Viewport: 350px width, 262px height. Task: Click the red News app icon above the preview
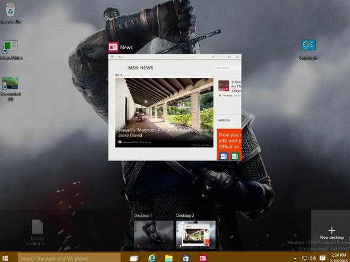113,47
